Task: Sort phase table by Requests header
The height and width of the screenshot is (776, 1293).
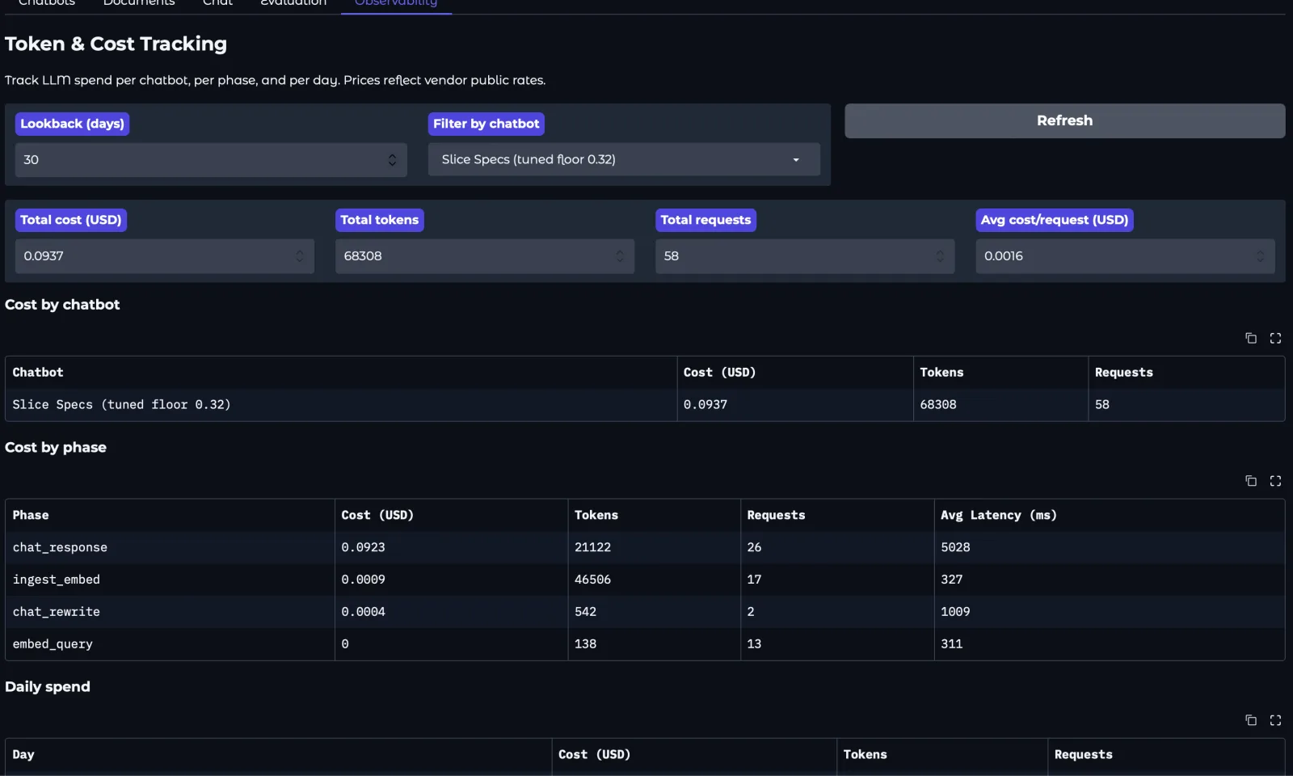Action: click(x=837, y=516)
